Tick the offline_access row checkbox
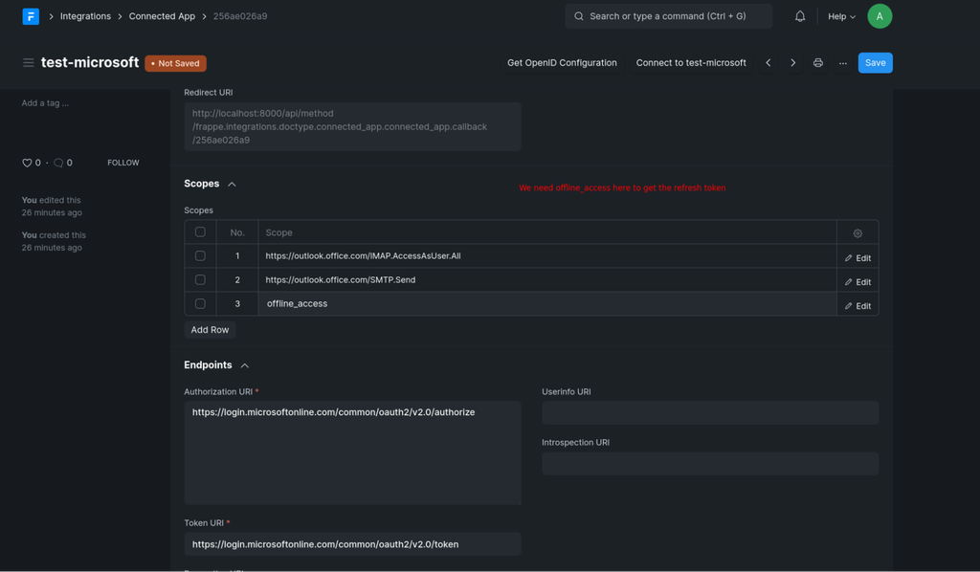This screenshot has width=980, height=572. [x=200, y=303]
